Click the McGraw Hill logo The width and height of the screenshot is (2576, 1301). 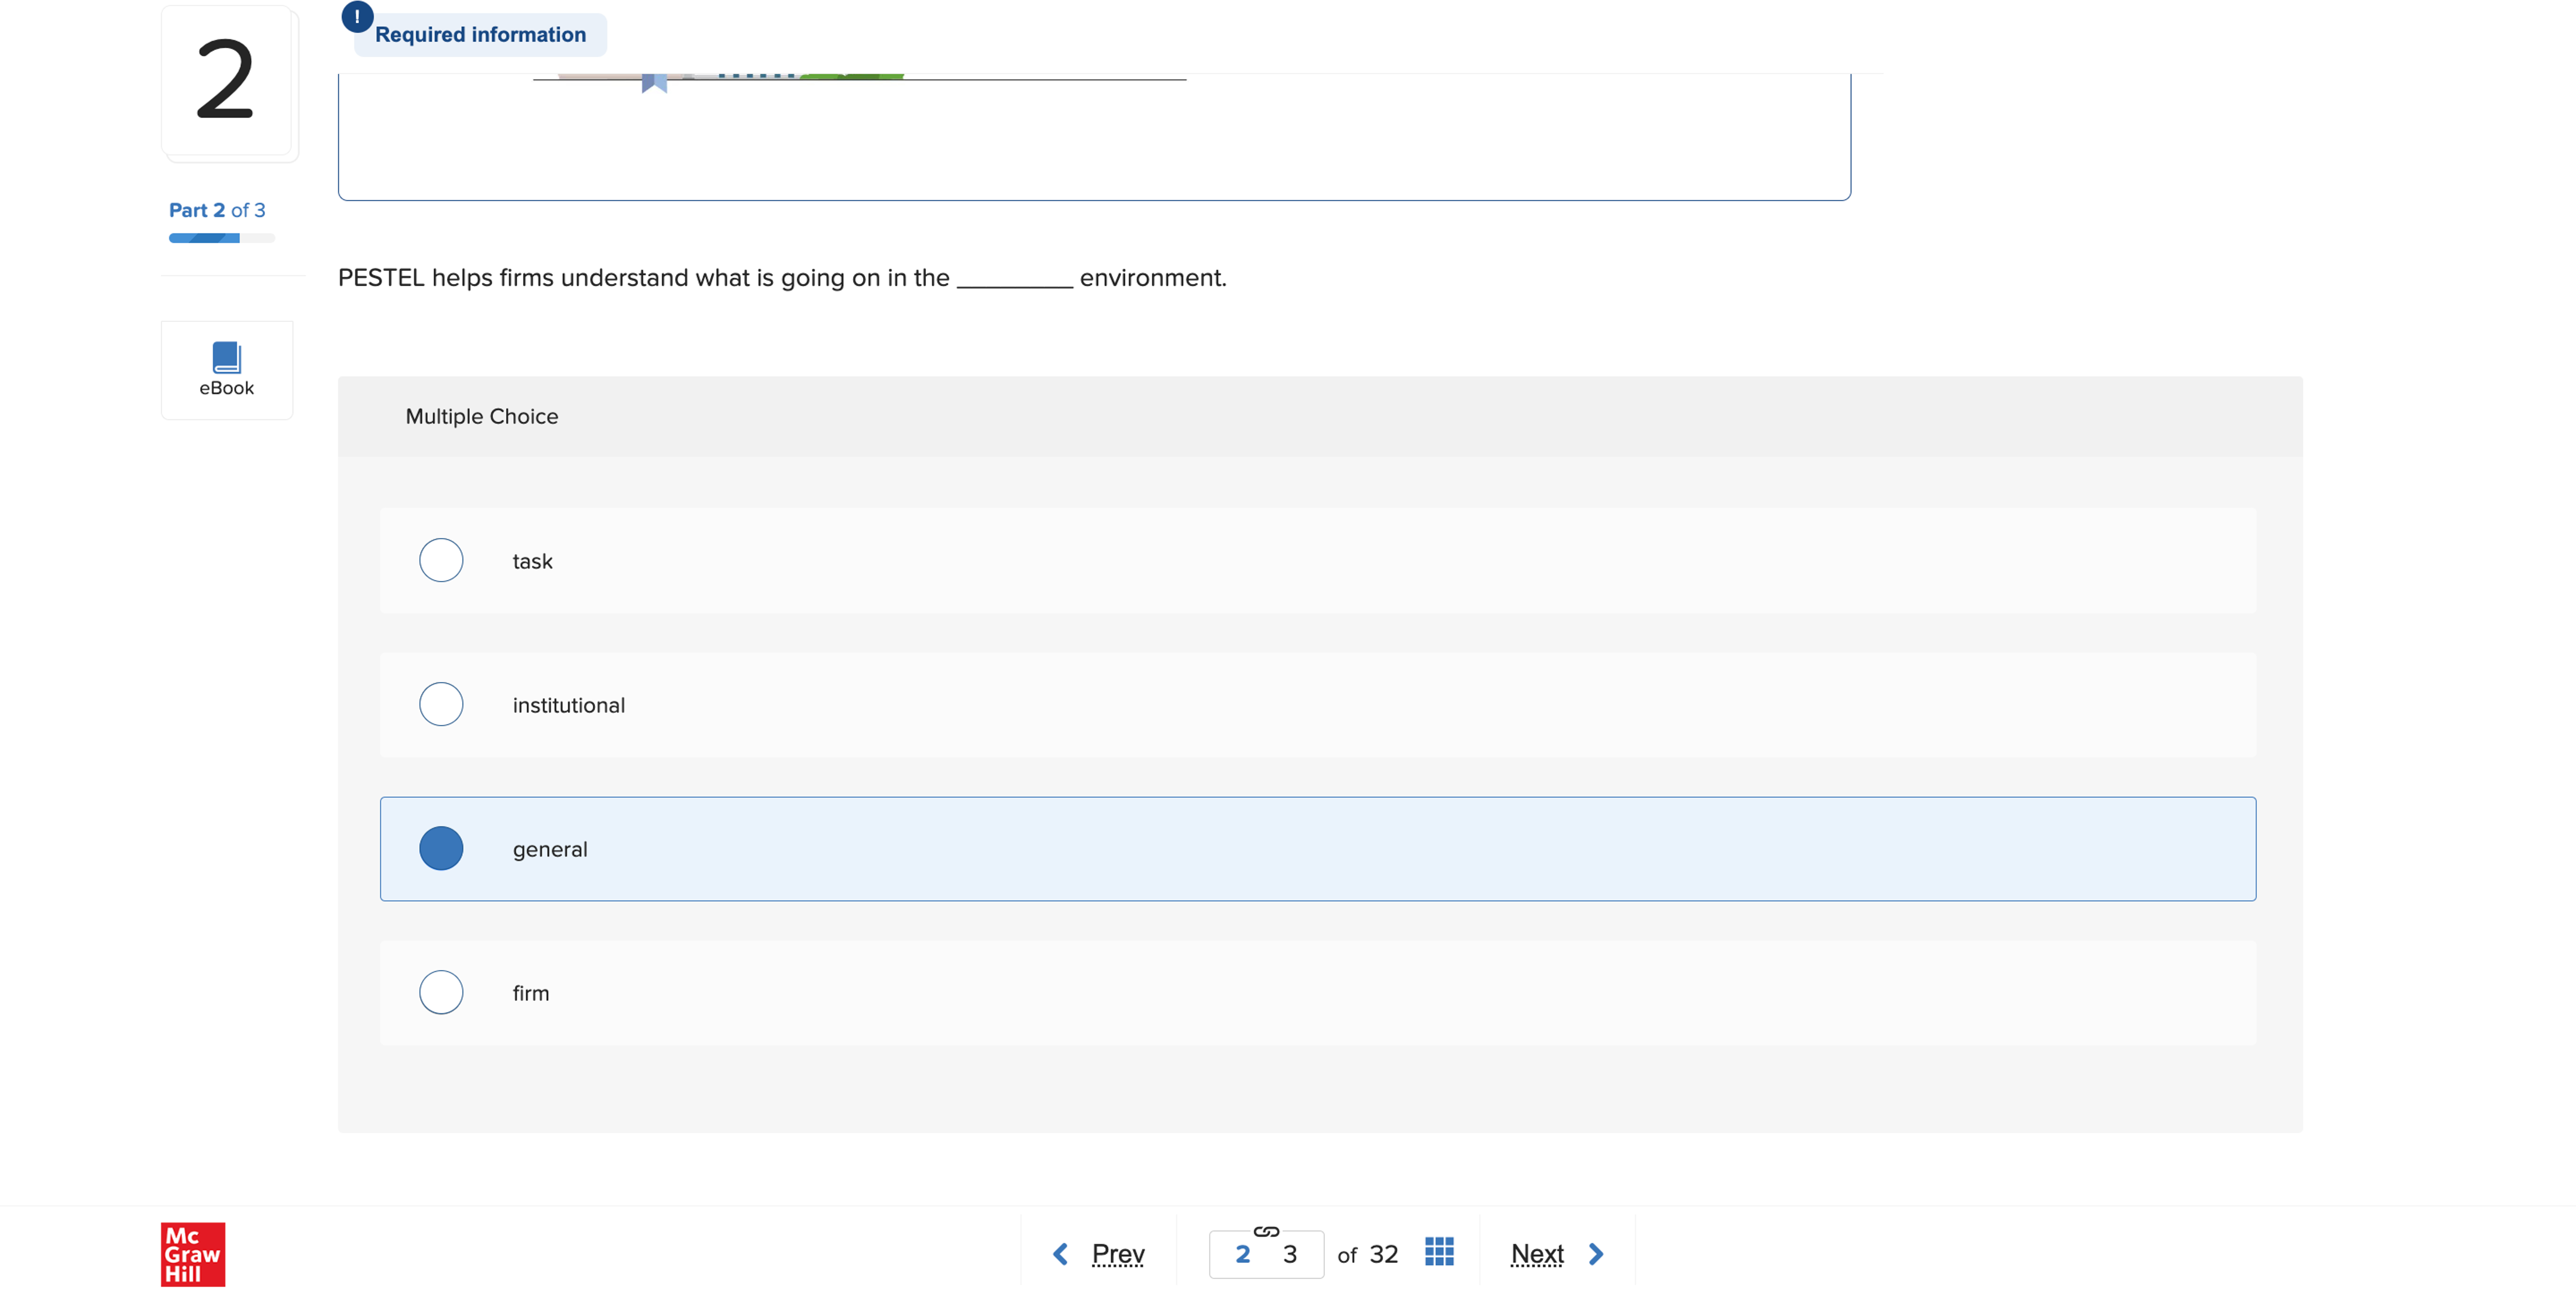tap(193, 1253)
